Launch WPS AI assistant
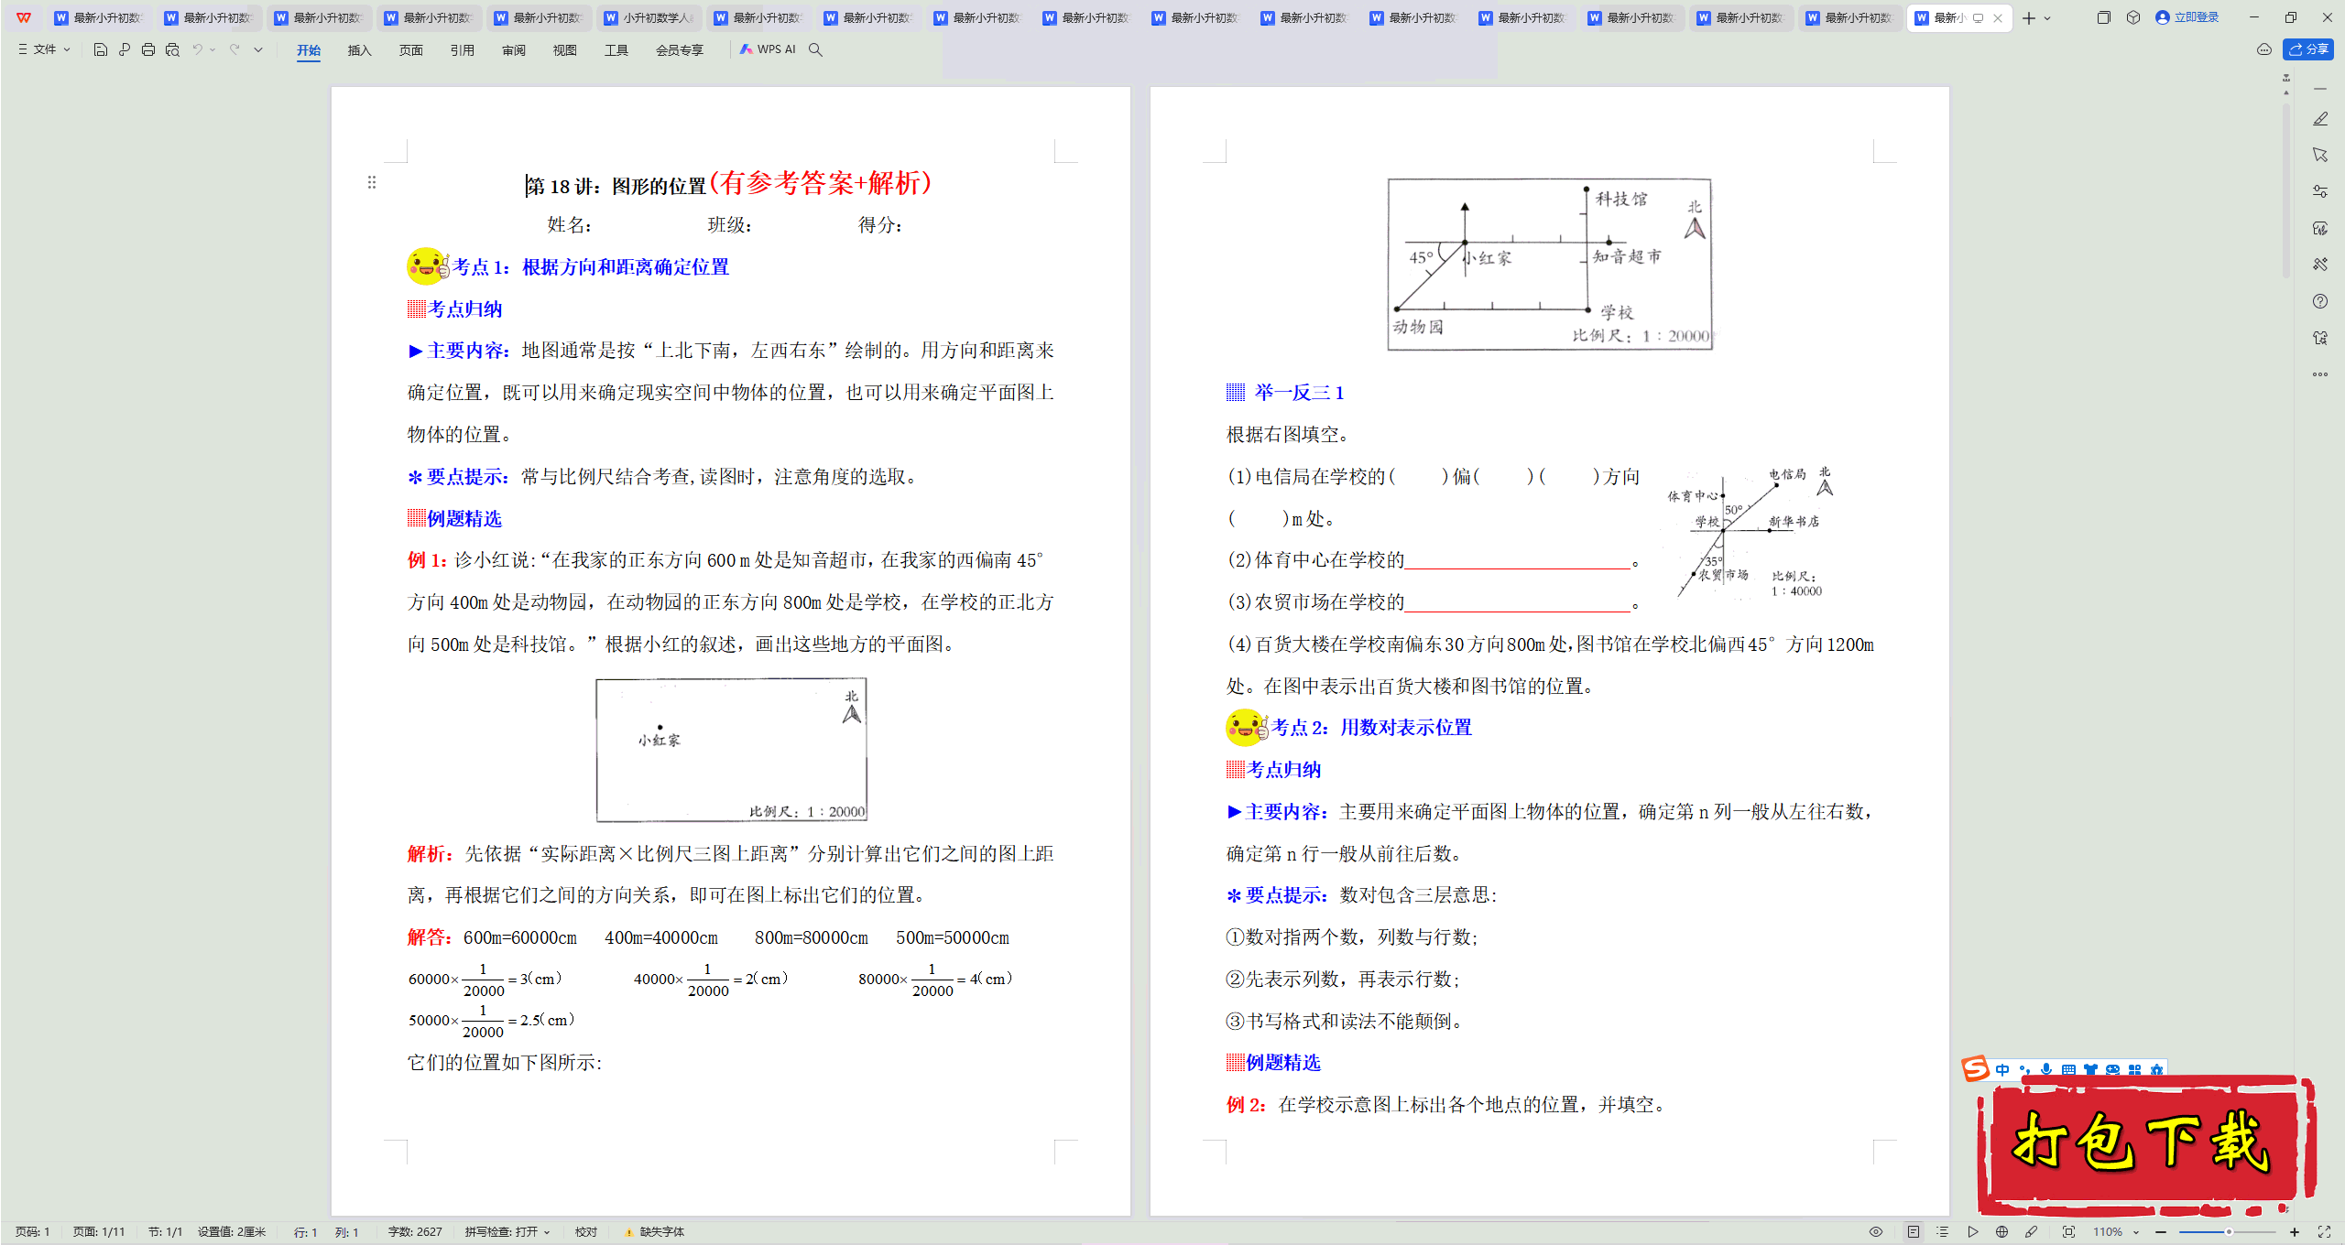The height and width of the screenshot is (1245, 2345). click(x=768, y=49)
